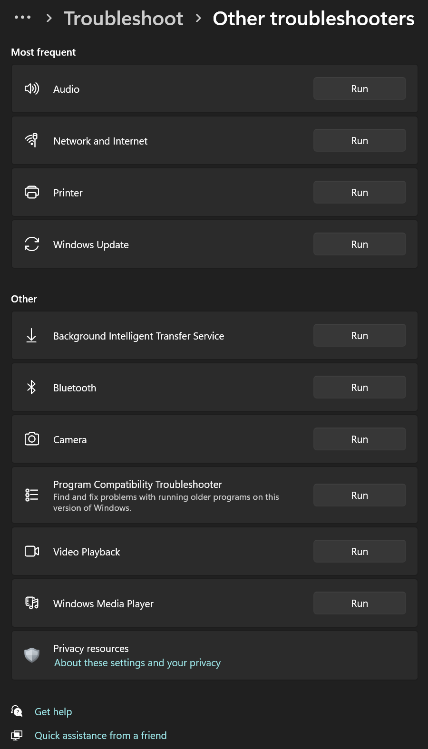
Task: Run the Audio troubleshooter
Action: pos(360,89)
